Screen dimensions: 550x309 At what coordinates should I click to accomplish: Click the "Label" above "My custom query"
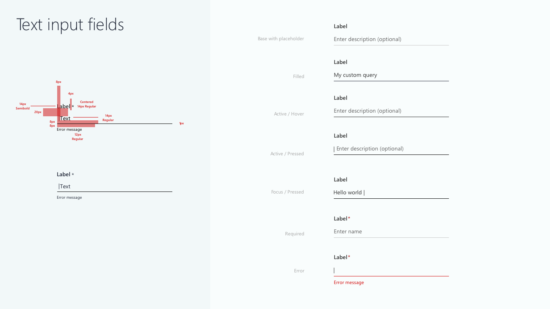[340, 62]
